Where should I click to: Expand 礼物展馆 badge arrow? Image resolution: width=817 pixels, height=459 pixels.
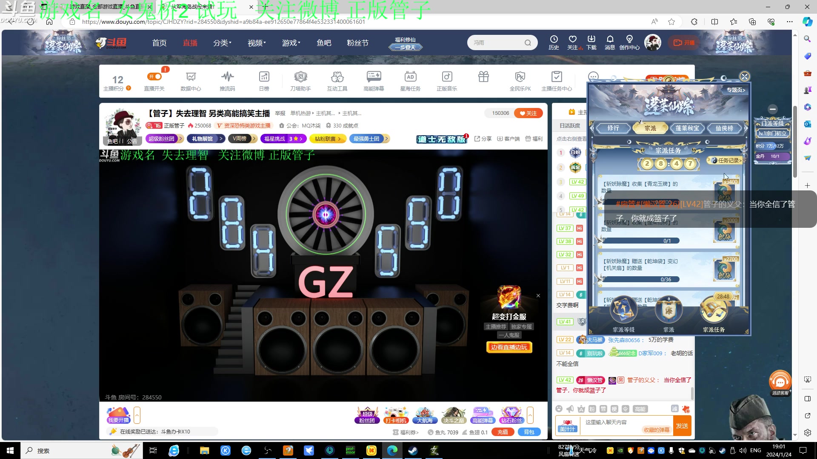[221, 139]
